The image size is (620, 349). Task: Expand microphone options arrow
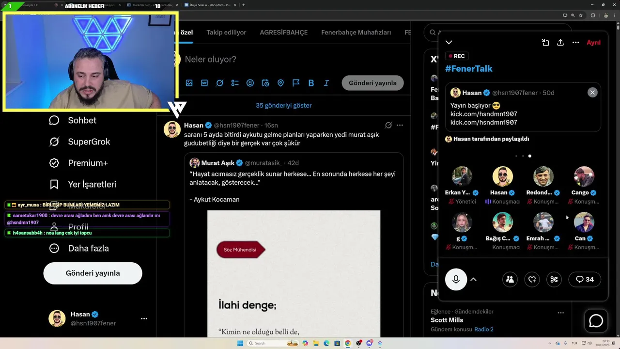tap(474, 279)
